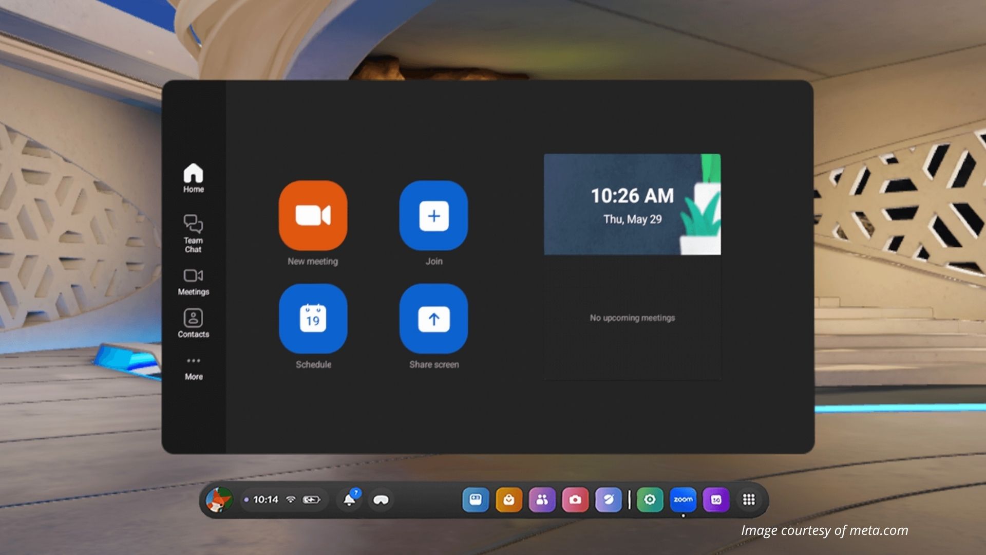
Task: Open the Team Chat tab
Action: (x=194, y=233)
